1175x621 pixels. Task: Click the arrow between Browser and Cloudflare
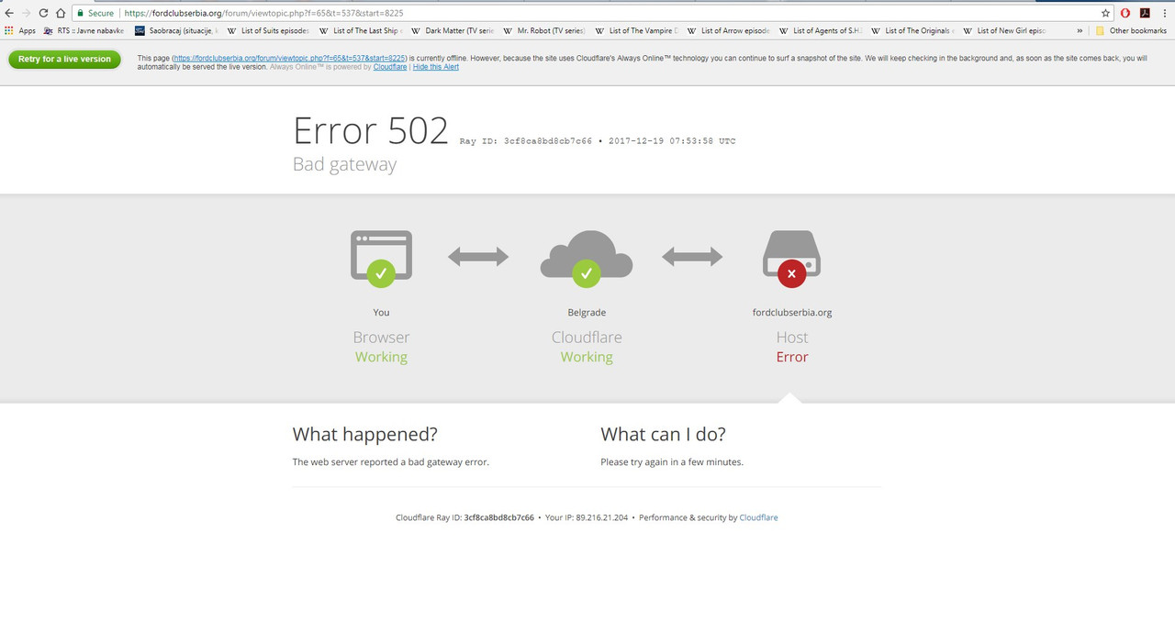478,257
